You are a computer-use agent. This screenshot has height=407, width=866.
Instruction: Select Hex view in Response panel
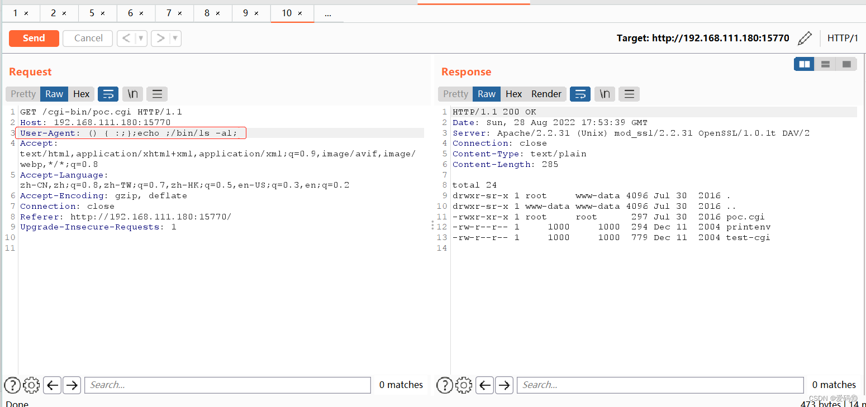point(513,94)
